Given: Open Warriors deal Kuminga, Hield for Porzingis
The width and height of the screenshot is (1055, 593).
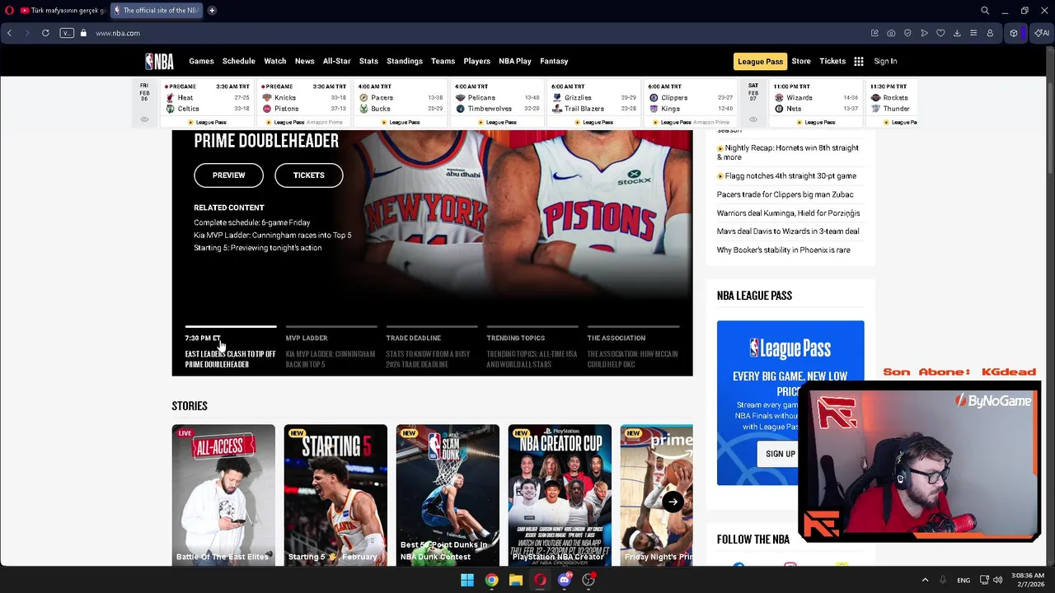Looking at the screenshot, I should coord(788,213).
